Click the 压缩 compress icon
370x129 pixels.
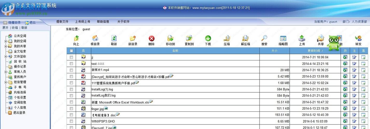tap(227, 38)
